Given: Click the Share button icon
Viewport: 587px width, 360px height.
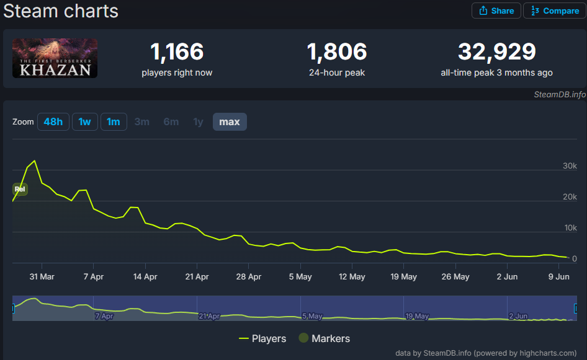Looking at the screenshot, I should 483,11.
